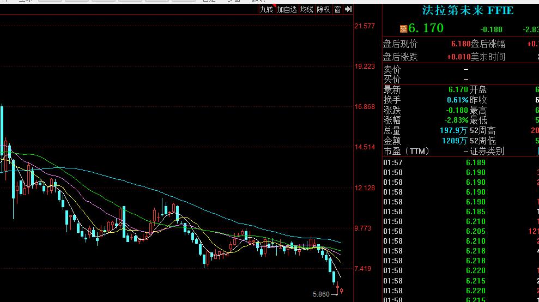Click the jump-to-latest arrow icon
The height and width of the screenshot is (302, 539).
pos(348,9)
